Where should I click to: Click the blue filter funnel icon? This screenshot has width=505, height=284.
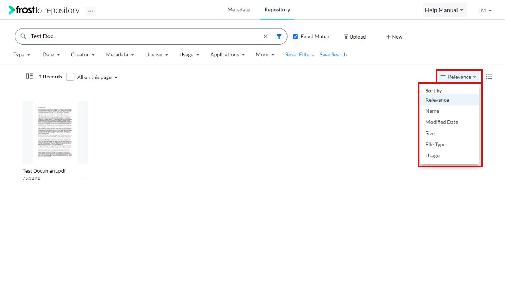point(279,36)
